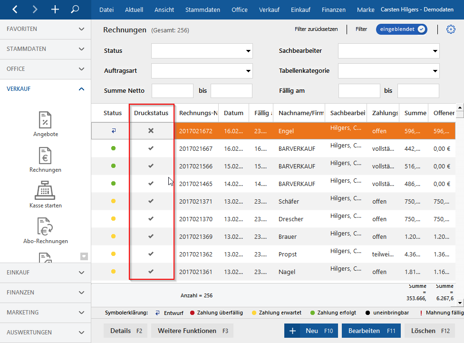The height and width of the screenshot is (343, 464).
Task: Toggle the 'eingeblendet' filter switch
Action: click(x=402, y=29)
